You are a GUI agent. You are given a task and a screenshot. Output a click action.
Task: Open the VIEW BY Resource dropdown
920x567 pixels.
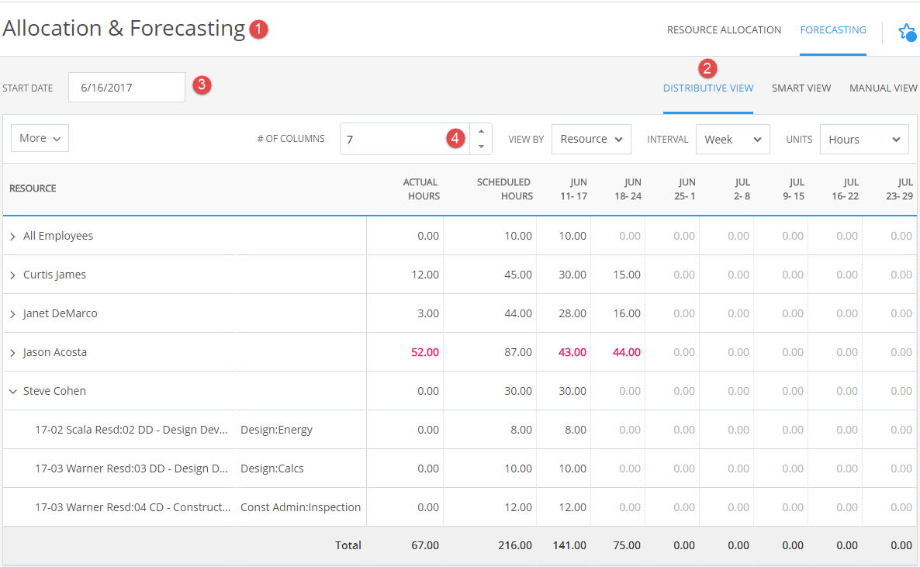click(591, 139)
